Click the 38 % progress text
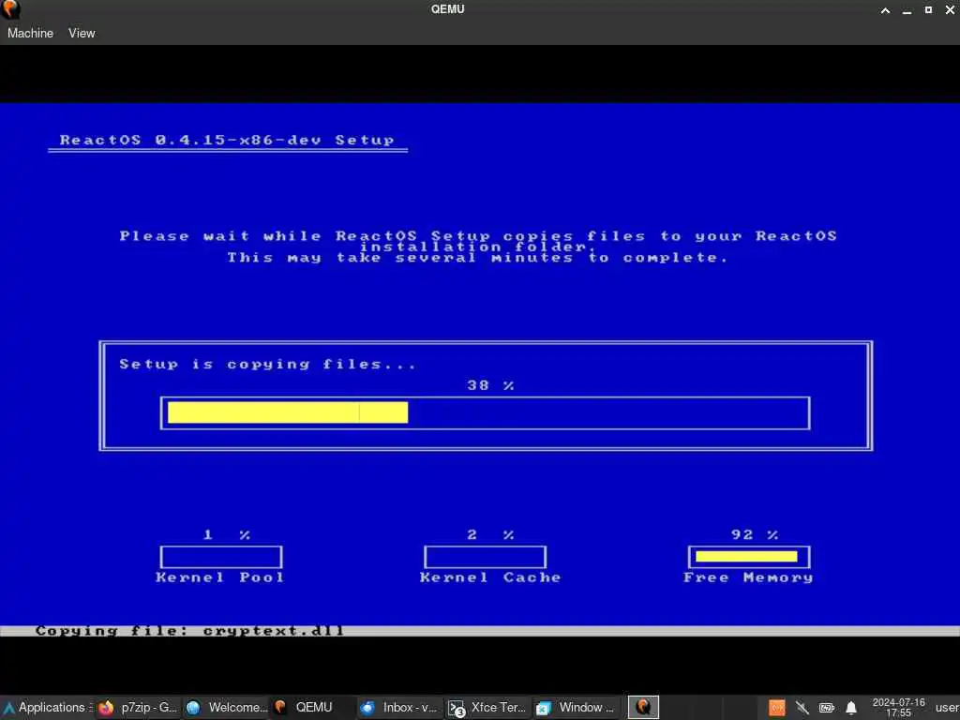Viewport: 960px width, 720px height. (490, 385)
